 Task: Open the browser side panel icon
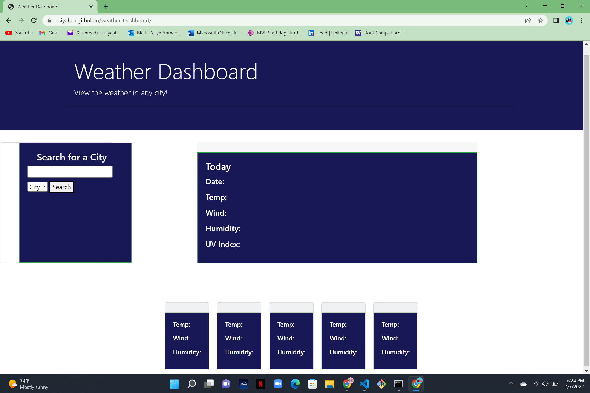point(556,20)
